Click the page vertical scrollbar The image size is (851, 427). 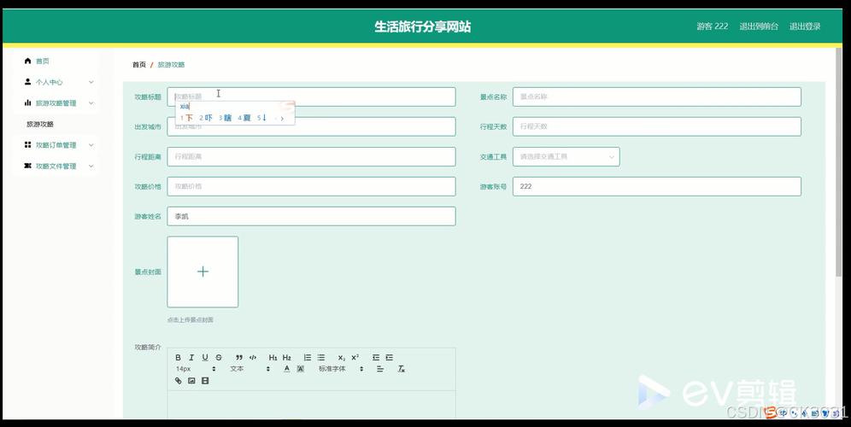(839, 163)
